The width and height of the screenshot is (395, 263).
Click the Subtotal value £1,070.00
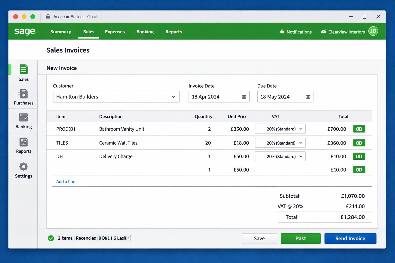click(x=353, y=196)
